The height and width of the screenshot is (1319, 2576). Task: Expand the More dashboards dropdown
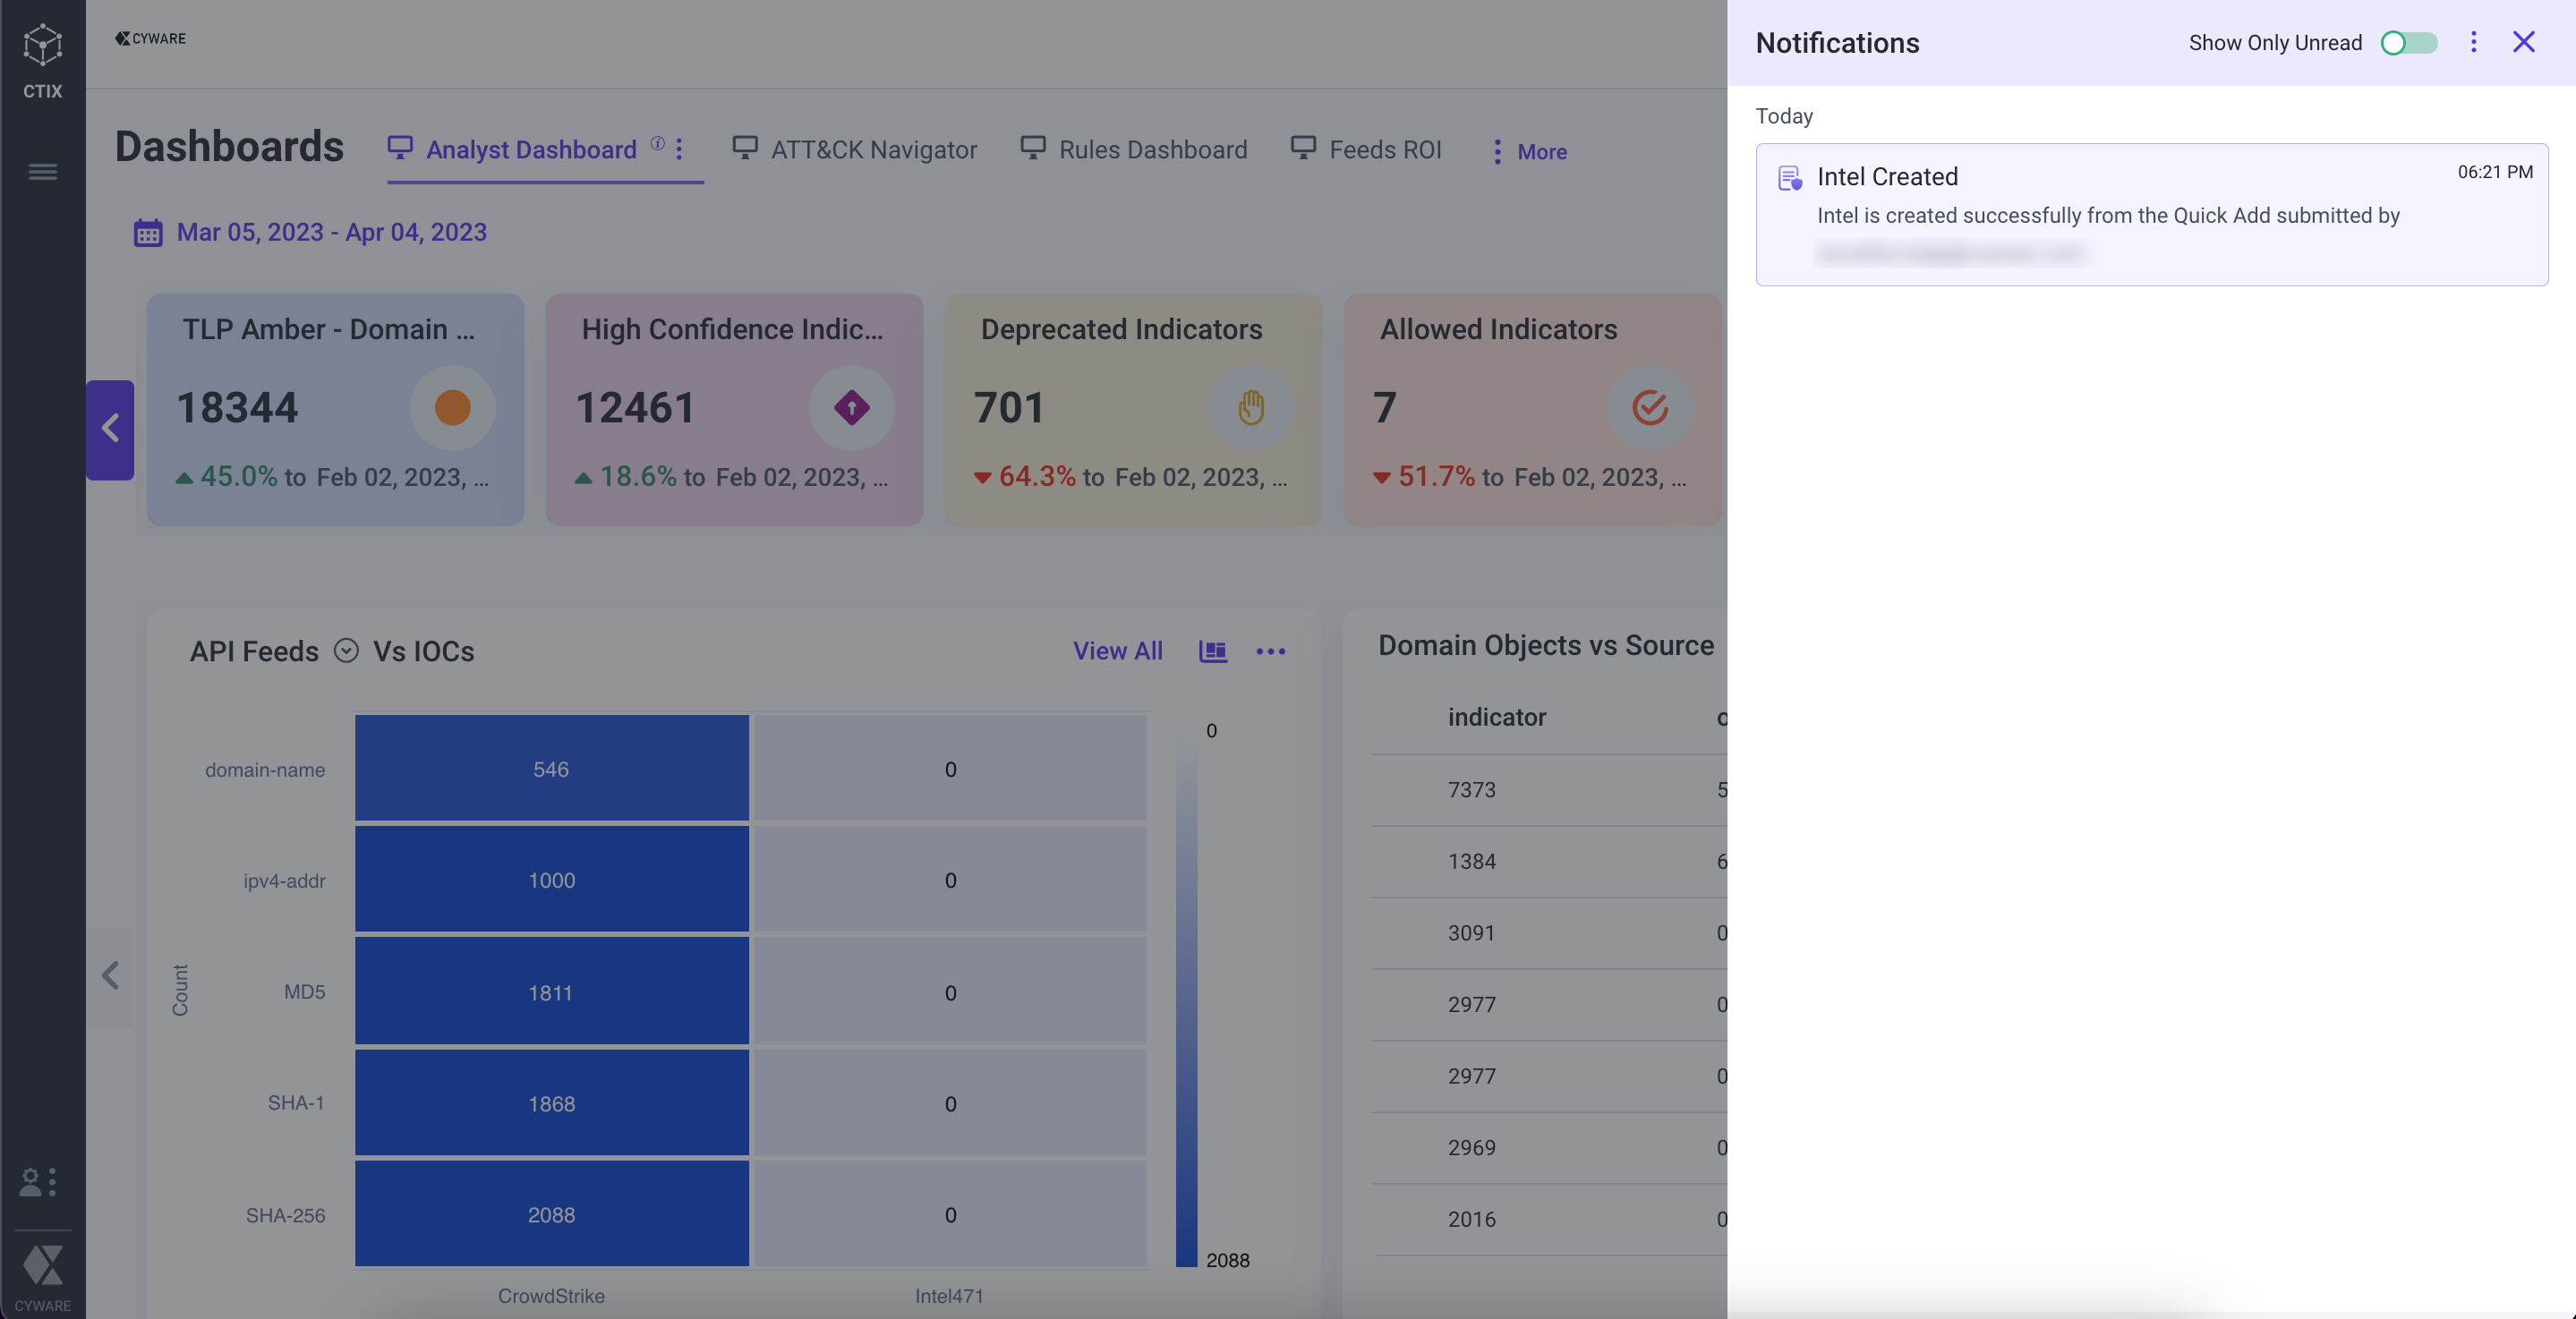click(1528, 149)
